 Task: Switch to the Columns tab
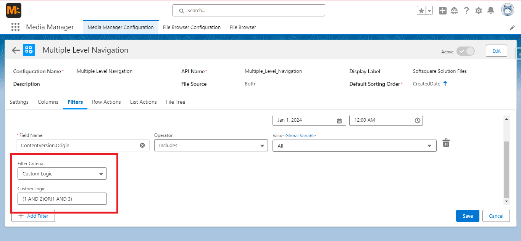[48, 102]
